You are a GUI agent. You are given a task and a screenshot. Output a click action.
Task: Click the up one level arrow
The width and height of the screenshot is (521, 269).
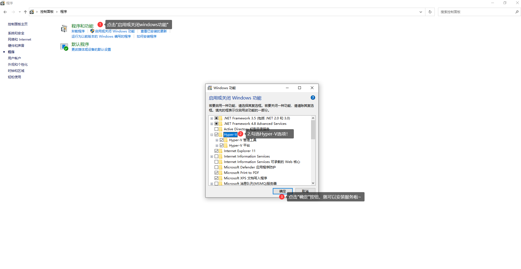coord(25,12)
